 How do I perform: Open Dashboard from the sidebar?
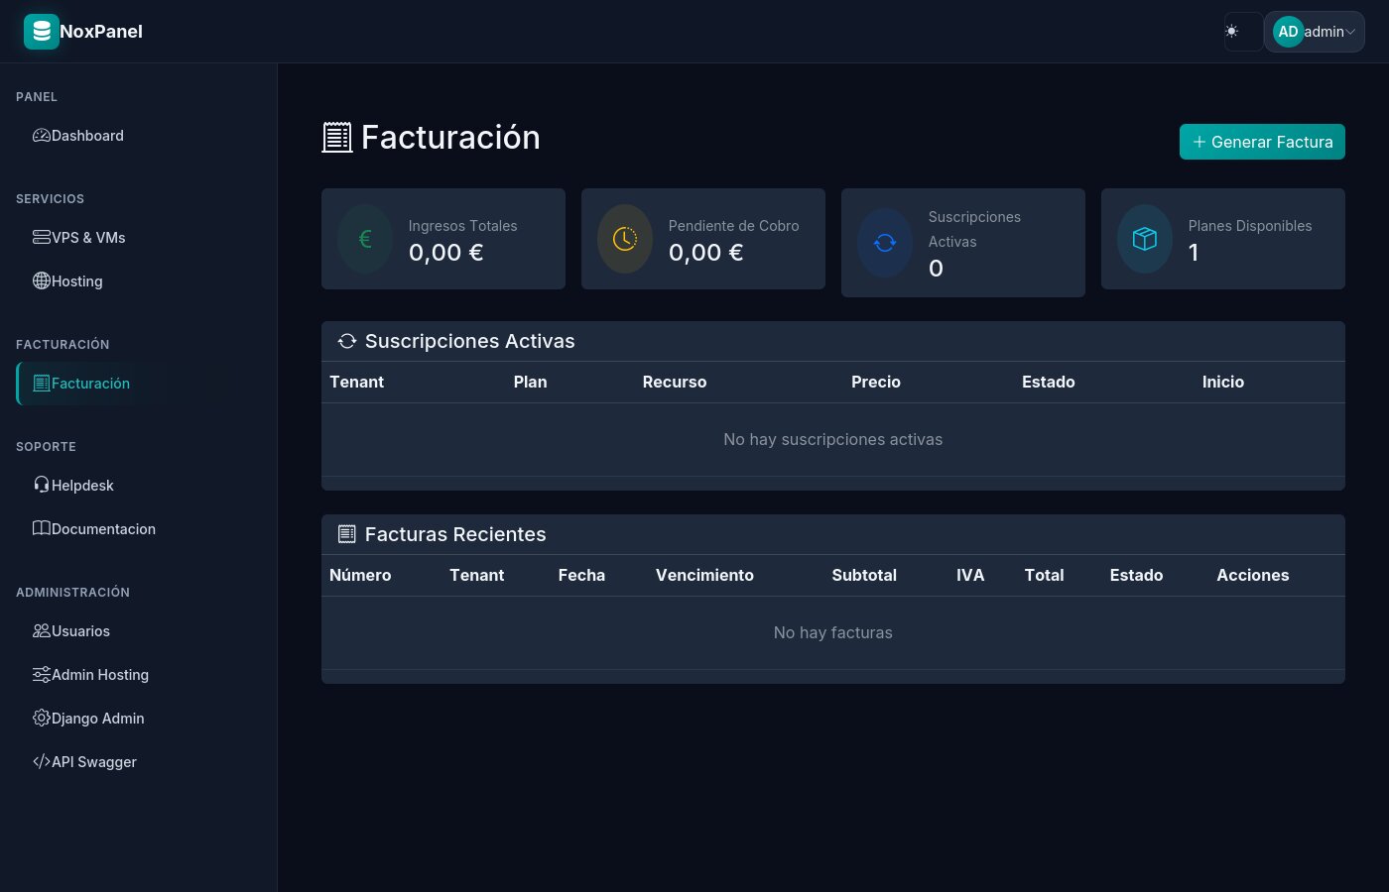pos(87,136)
